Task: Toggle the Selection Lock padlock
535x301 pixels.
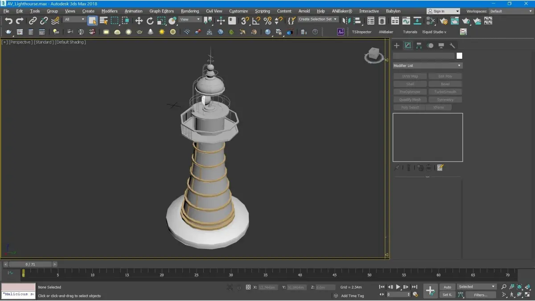Action: coord(239,287)
